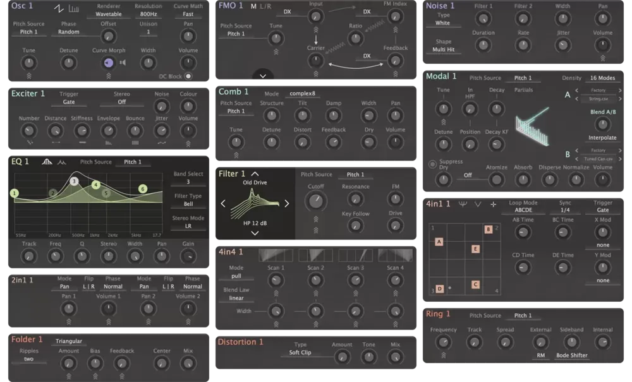Click the 4in4 Mode pull selector
The width and height of the screenshot is (632, 382).
[236, 276]
